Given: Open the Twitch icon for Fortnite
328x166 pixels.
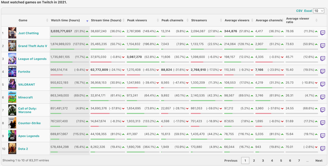Looking at the screenshot, I should pos(323,72).
